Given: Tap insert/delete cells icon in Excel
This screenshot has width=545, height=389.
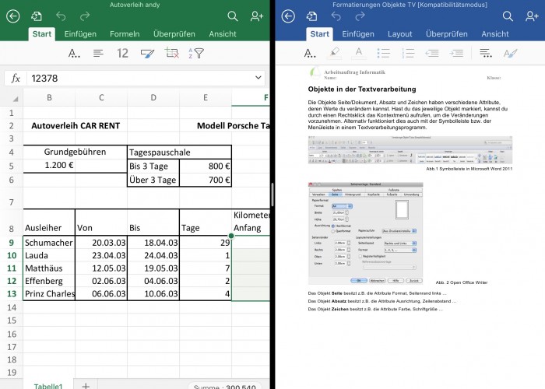Looking at the screenshot, I should [173, 54].
